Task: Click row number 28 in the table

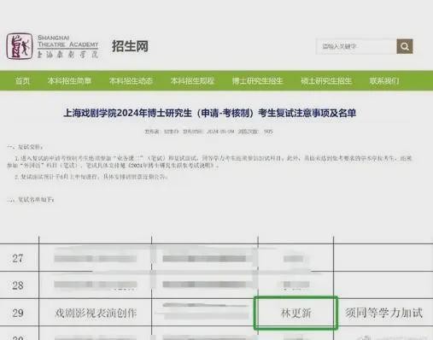Action: [x=18, y=285]
